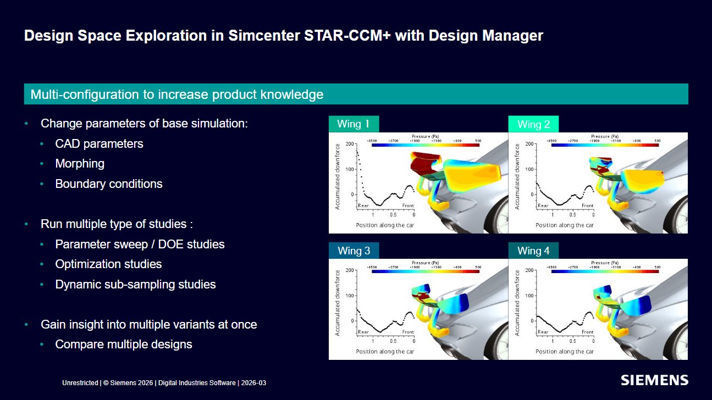The height and width of the screenshot is (400, 712).
Task: Click the Wing 1 pressure color scale bar
Action: pyautogui.click(x=426, y=145)
